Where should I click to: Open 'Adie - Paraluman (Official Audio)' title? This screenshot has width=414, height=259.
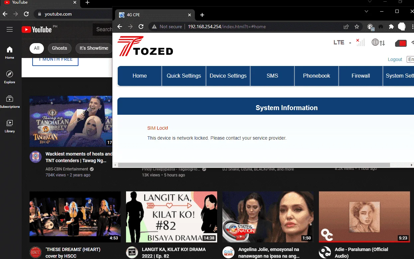tap(361, 253)
